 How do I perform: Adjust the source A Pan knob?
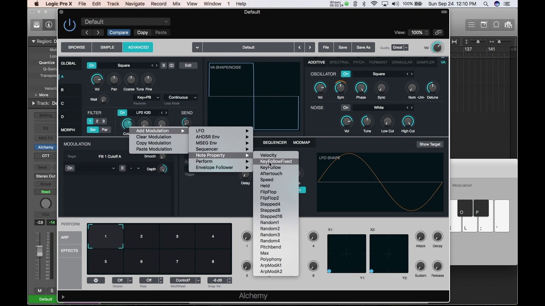pyautogui.click(x=114, y=79)
